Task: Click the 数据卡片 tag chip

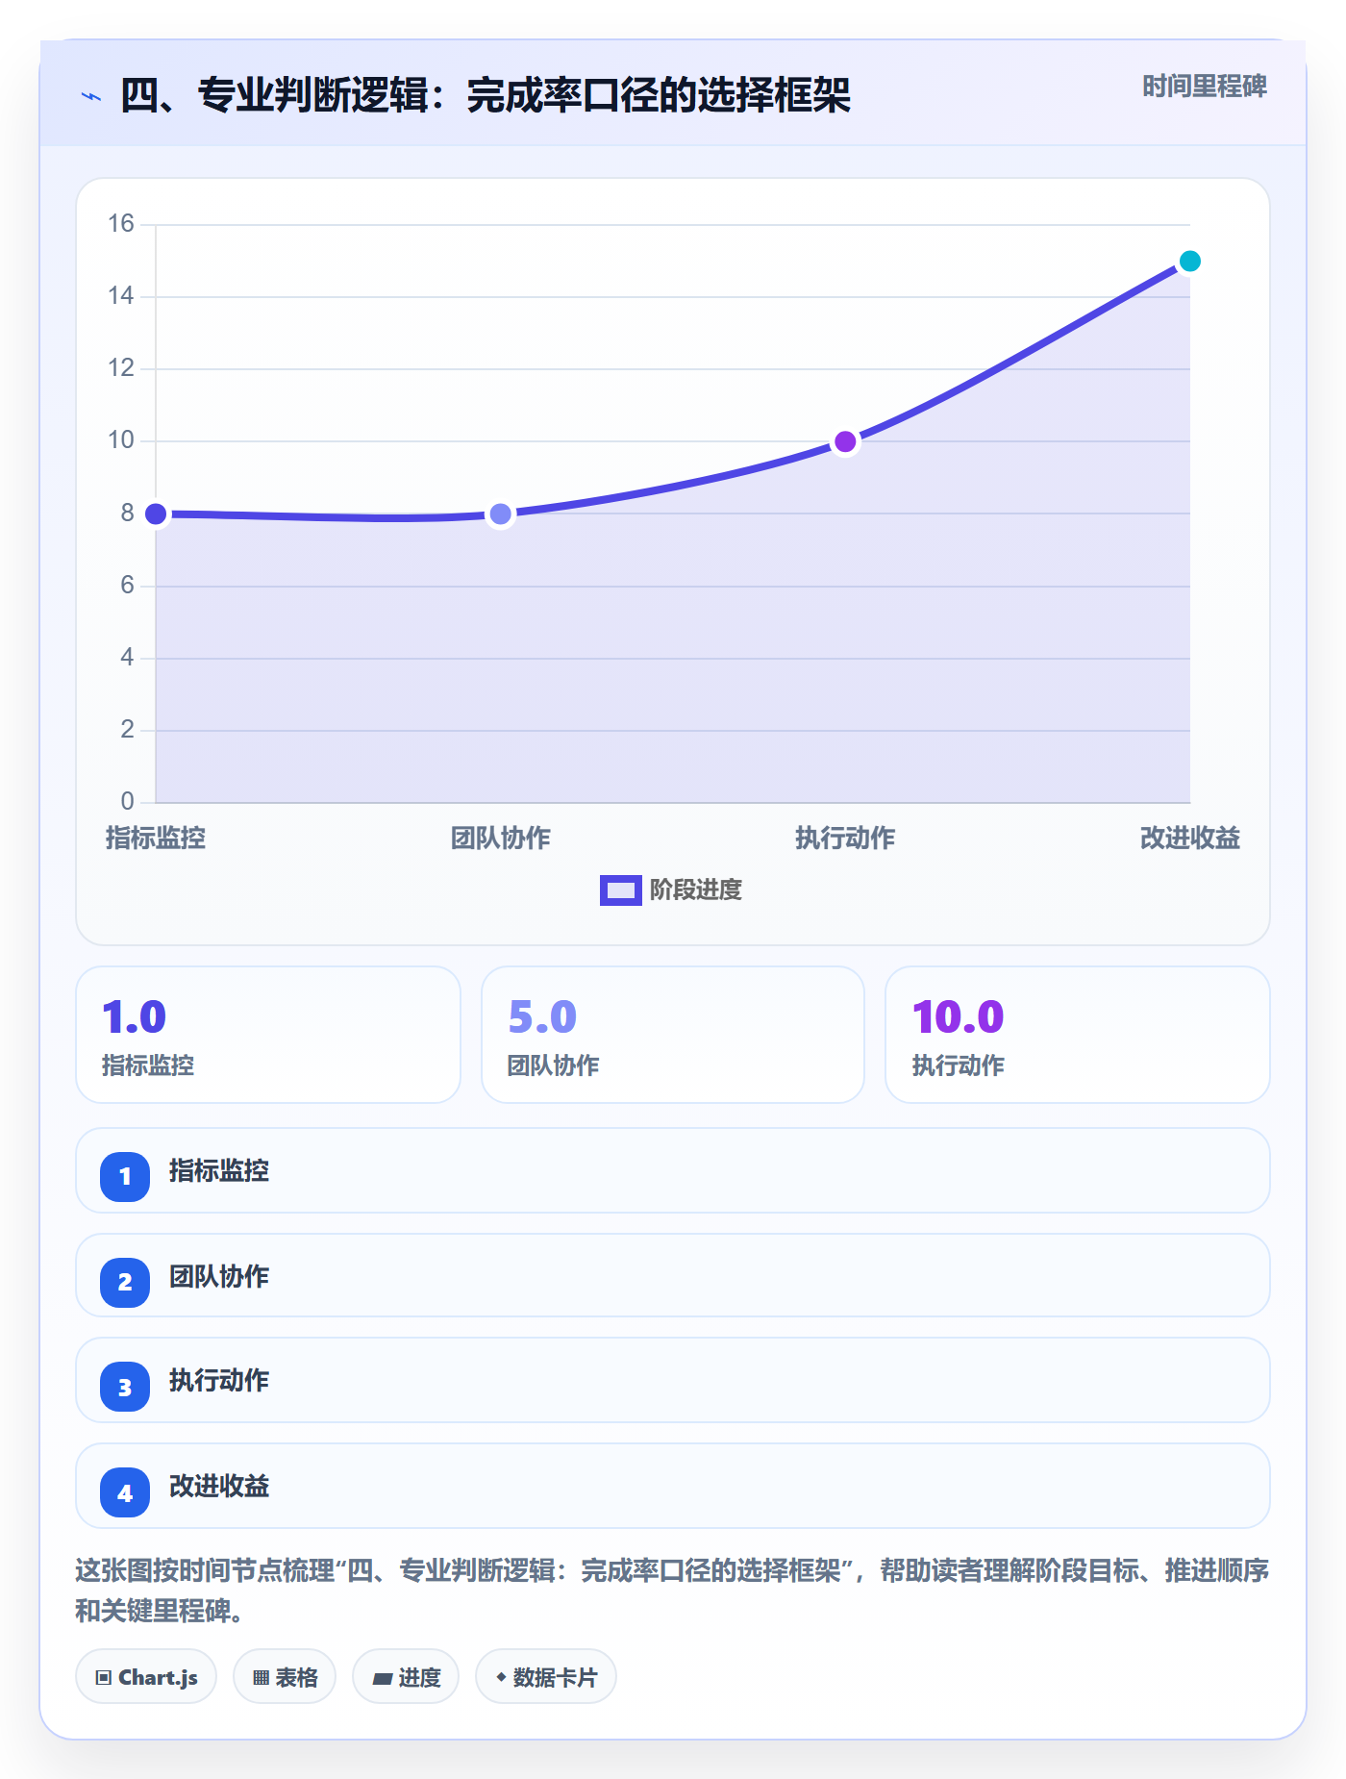Action: click(546, 1677)
